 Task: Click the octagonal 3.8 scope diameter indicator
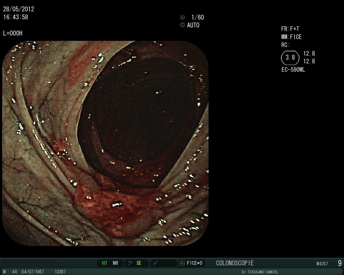290,58
